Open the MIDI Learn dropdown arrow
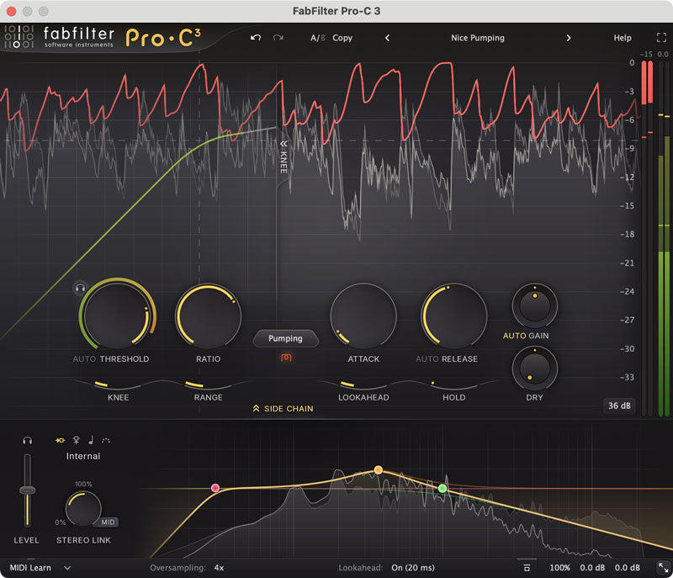 click(x=67, y=568)
